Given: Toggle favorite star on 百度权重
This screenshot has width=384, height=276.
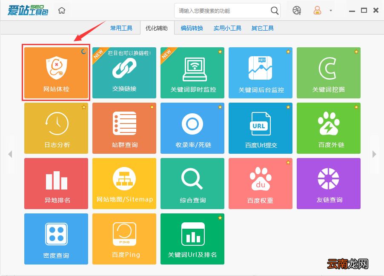Looking at the screenshot, I should pyautogui.click(x=288, y=162).
